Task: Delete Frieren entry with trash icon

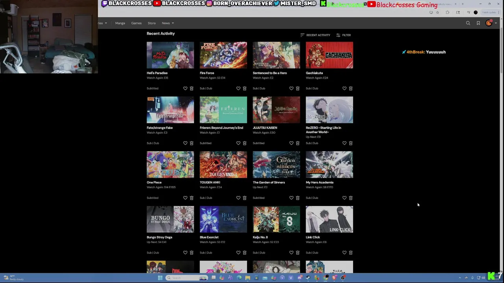Action: click(x=245, y=143)
